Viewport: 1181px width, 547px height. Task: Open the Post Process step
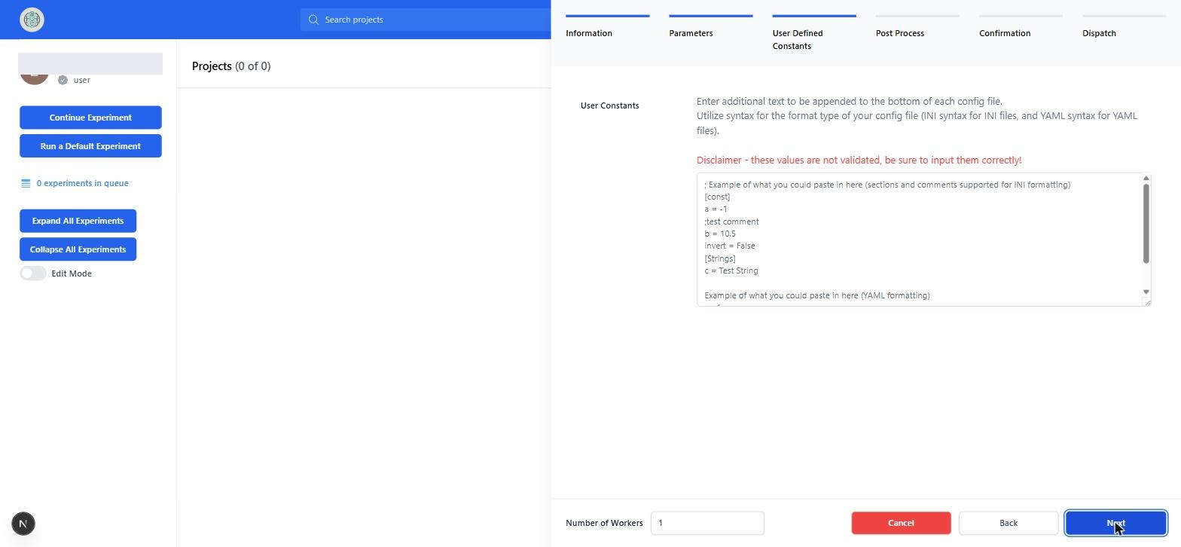917,27
